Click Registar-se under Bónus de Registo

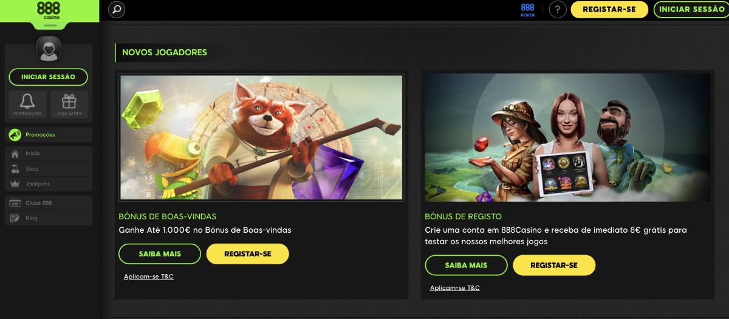pos(554,265)
